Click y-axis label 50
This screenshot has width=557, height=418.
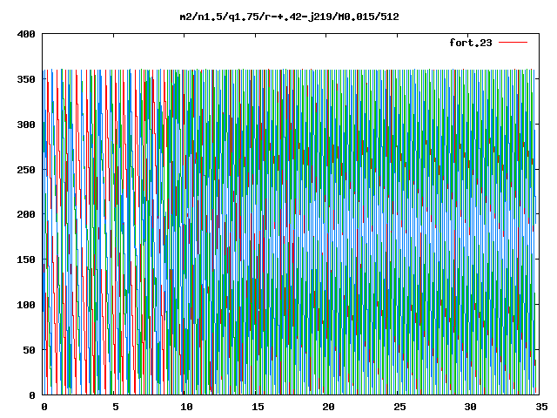[x=29, y=350]
